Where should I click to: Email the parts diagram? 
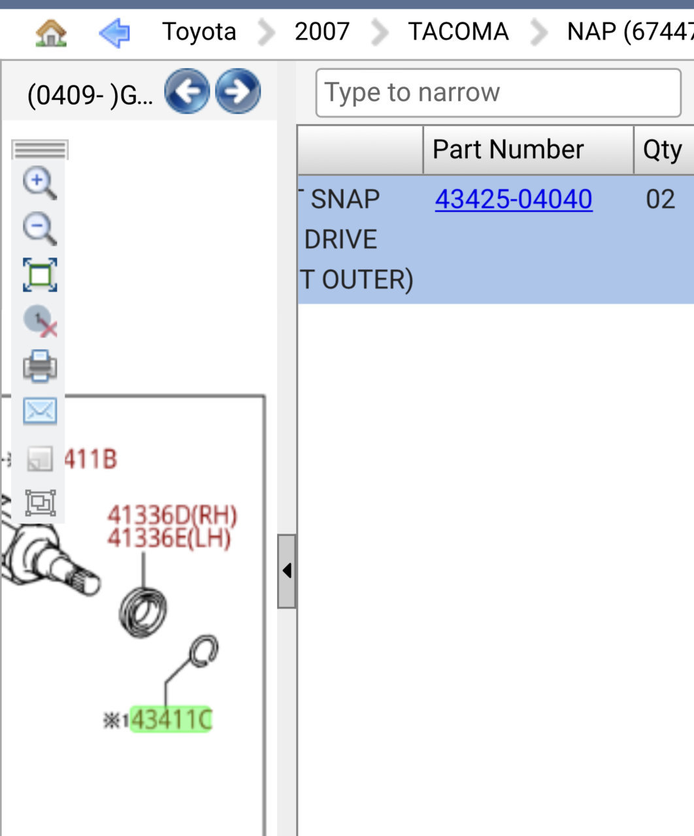[x=40, y=411]
